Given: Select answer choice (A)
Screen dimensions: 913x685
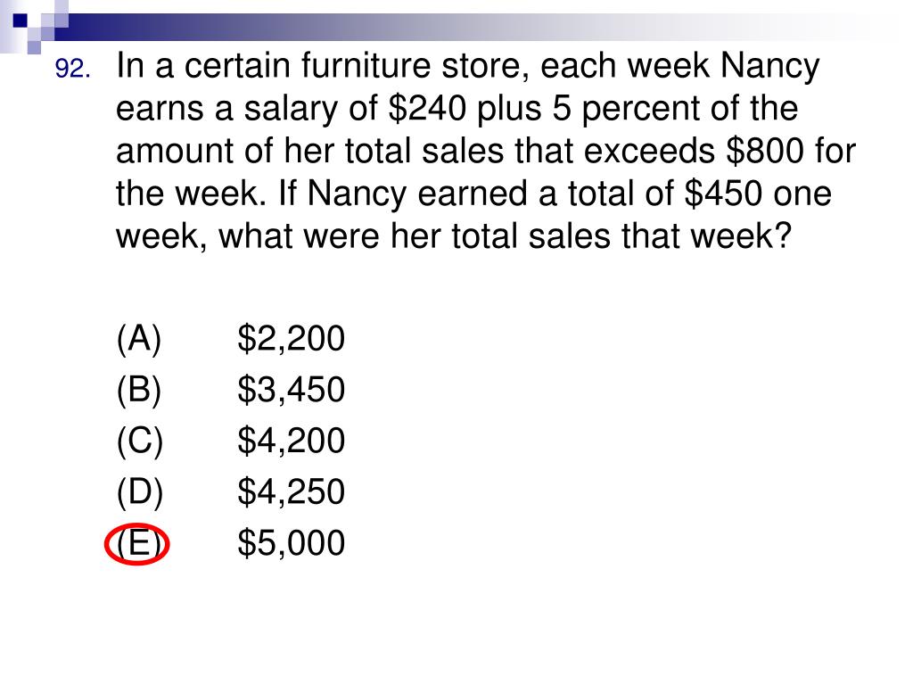Looking at the screenshot, I should click(x=138, y=338).
